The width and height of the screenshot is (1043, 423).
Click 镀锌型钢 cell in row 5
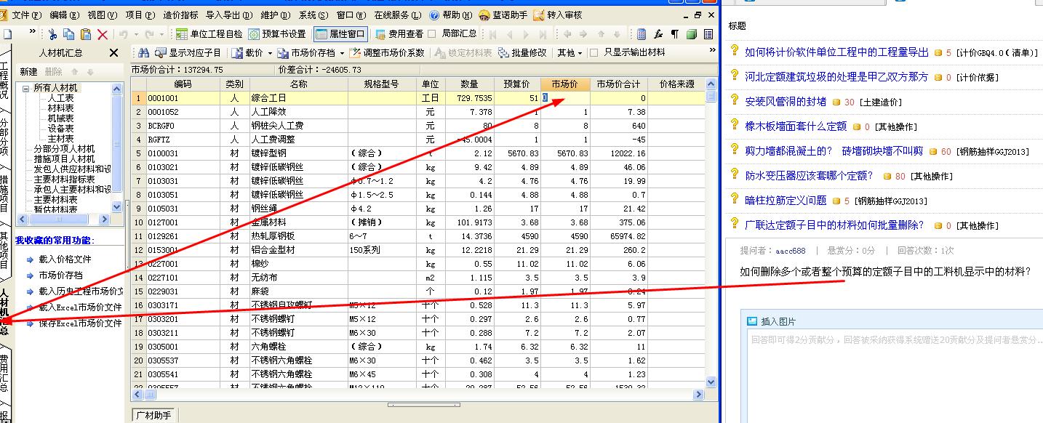point(298,153)
